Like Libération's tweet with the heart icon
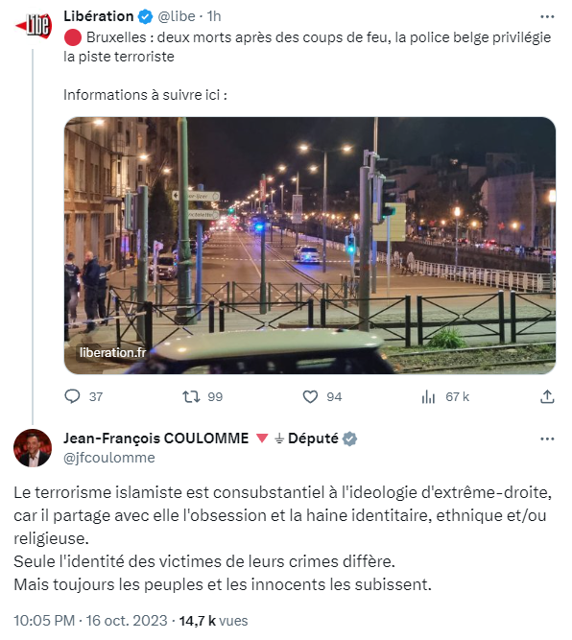Image resolution: width=572 pixels, height=640 pixels. coord(310,396)
